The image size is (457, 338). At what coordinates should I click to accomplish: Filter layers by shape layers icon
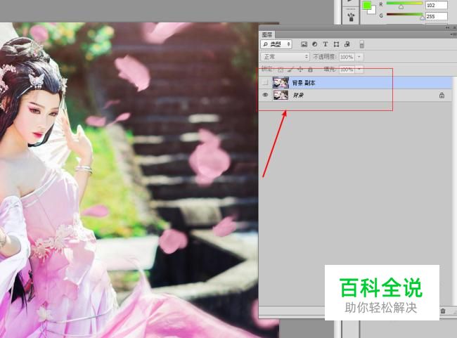click(x=336, y=44)
